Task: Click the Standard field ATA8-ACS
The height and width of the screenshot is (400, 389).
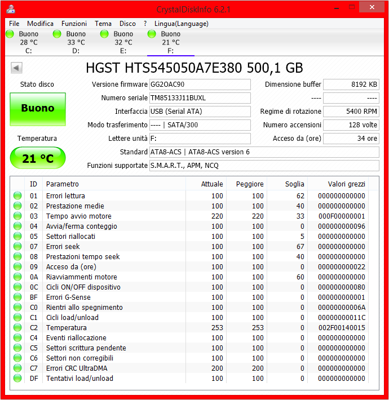Action: click(x=264, y=152)
